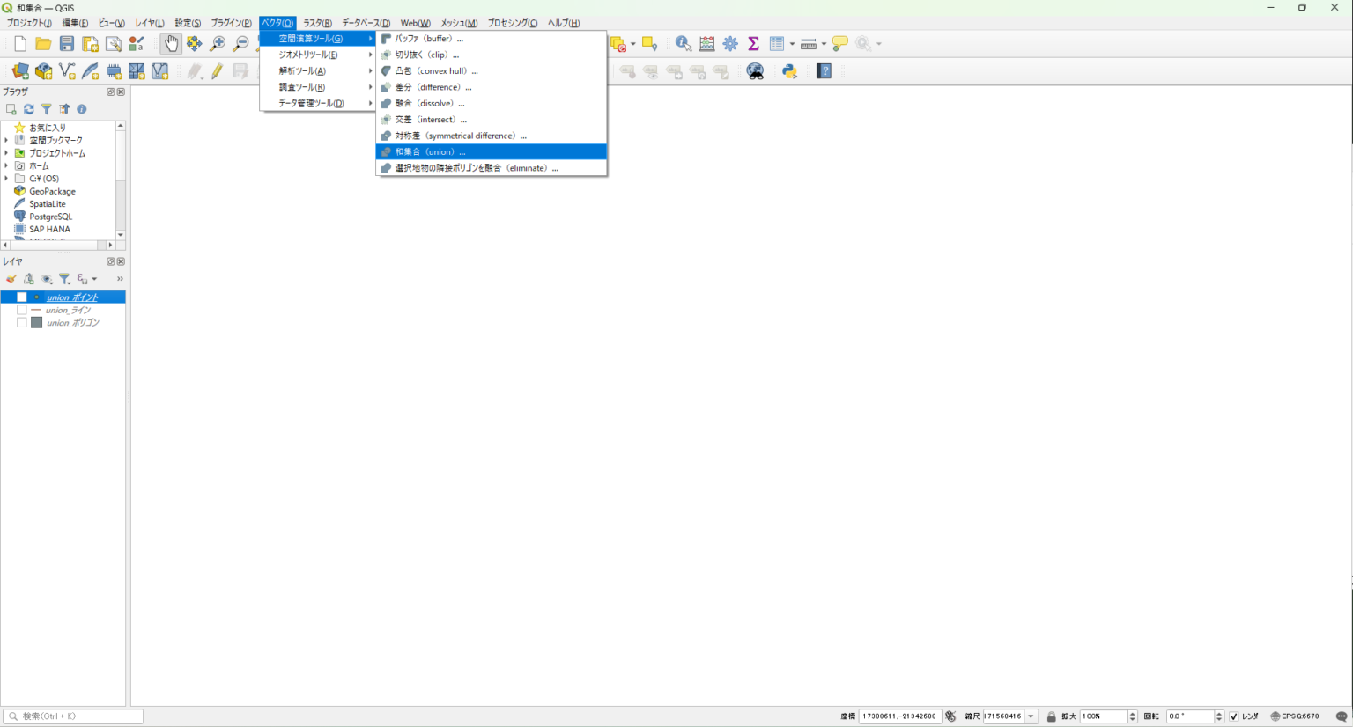This screenshot has width=1353, height=727.
Task: Click the Save Project floppy disk icon
Action: coord(67,44)
